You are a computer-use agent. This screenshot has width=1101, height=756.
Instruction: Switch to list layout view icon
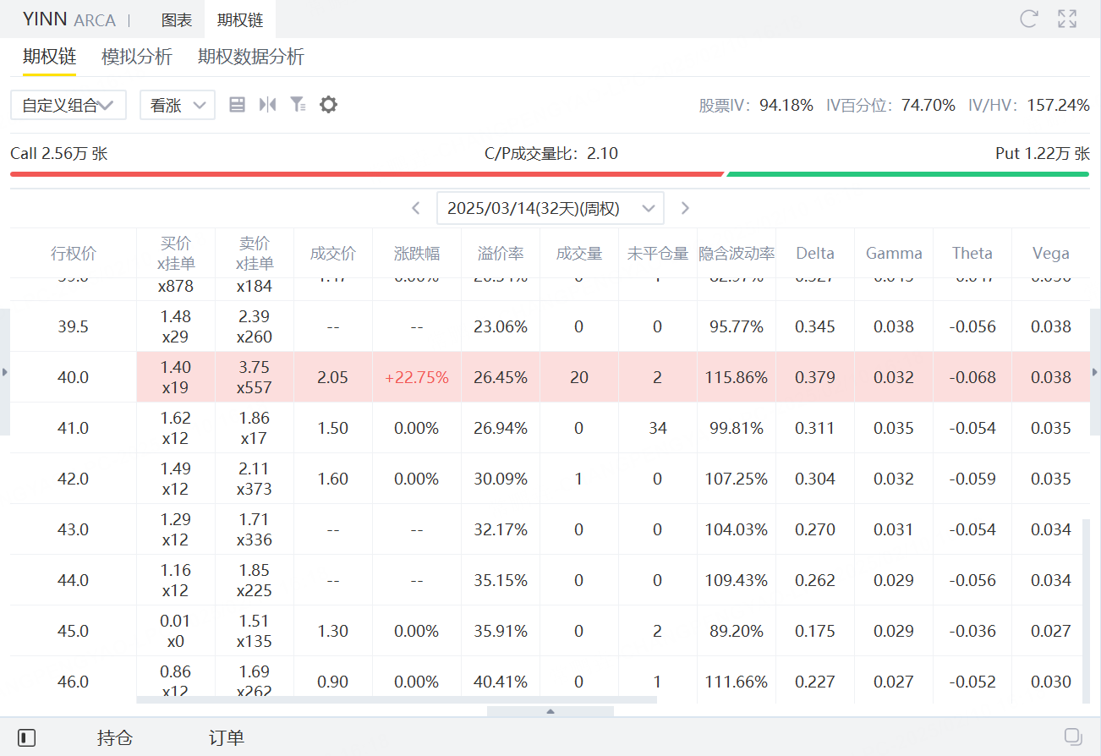(238, 105)
